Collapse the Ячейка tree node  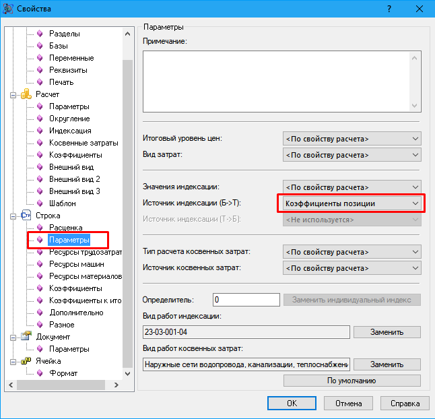click(13, 362)
